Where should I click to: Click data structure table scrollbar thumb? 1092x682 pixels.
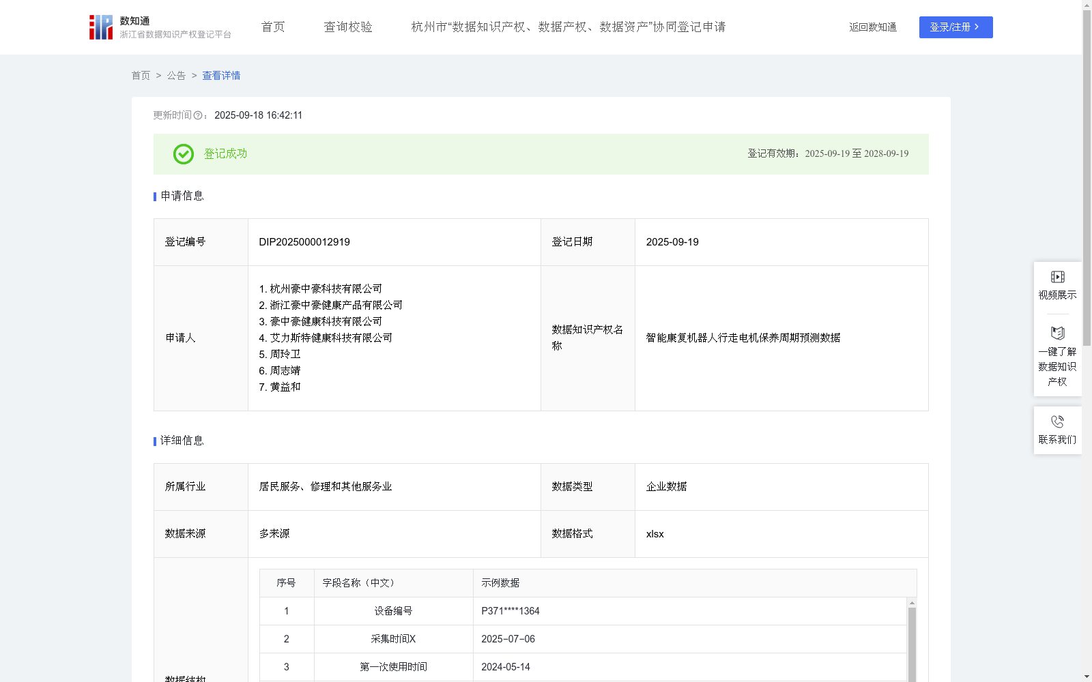912,644
